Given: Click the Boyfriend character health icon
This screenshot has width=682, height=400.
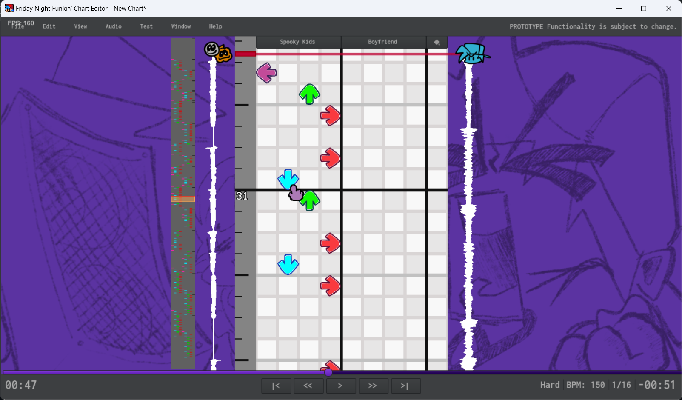Looking at the screenshot, I should [x=473, y=53].
